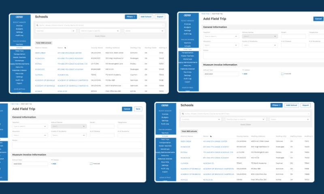This screenshot has height=194, width=324.
Task: Tick the Invoiced checkbox in bottom-left panel
Action: [x=91, y=164]
